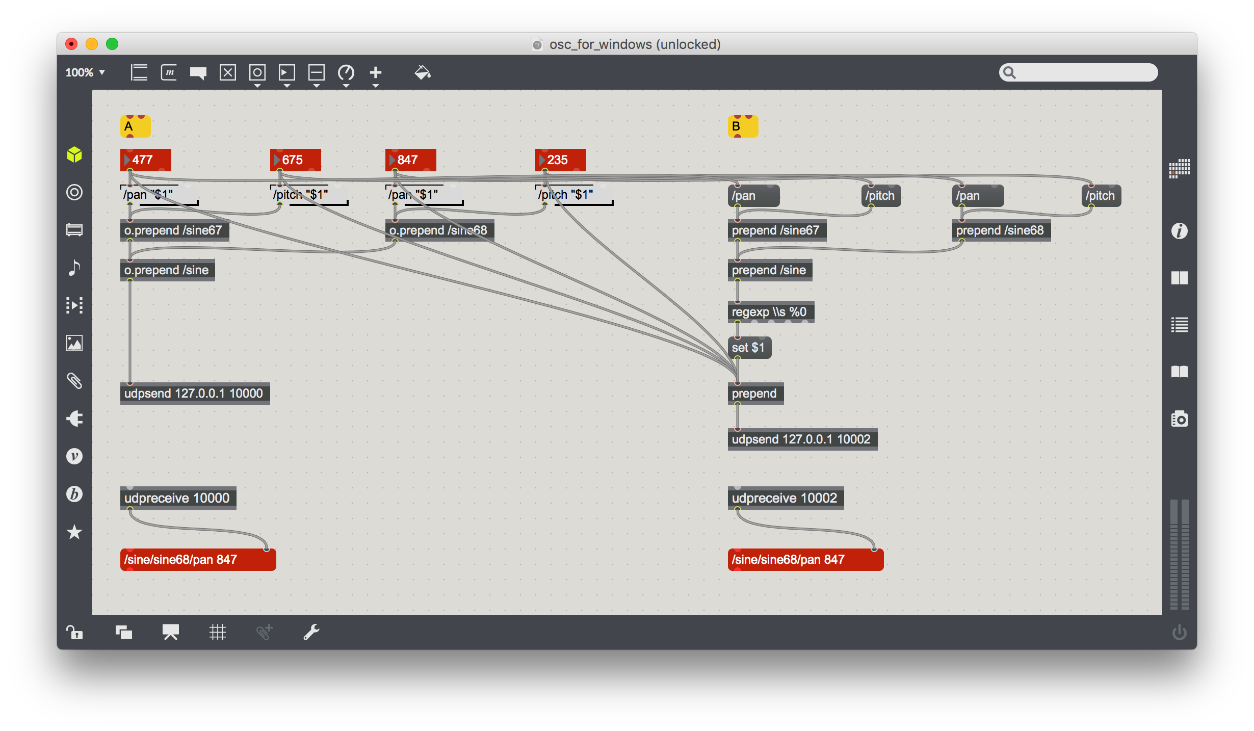Select the yellow B comment box
The height and width of the screenshot is (731, 1254).
(743, 126)
